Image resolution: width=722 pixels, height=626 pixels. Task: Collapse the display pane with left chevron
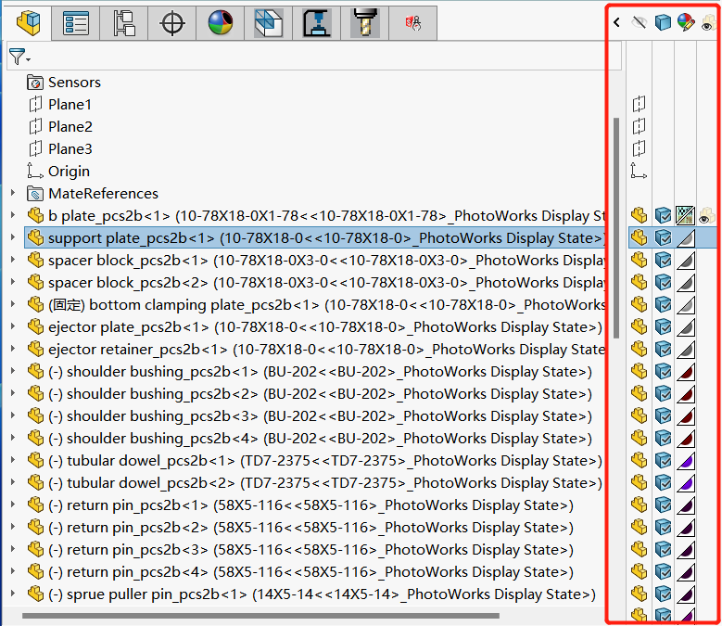(616, 23)
